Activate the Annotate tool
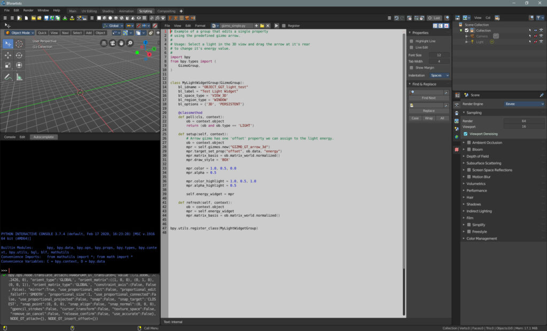 8,77
